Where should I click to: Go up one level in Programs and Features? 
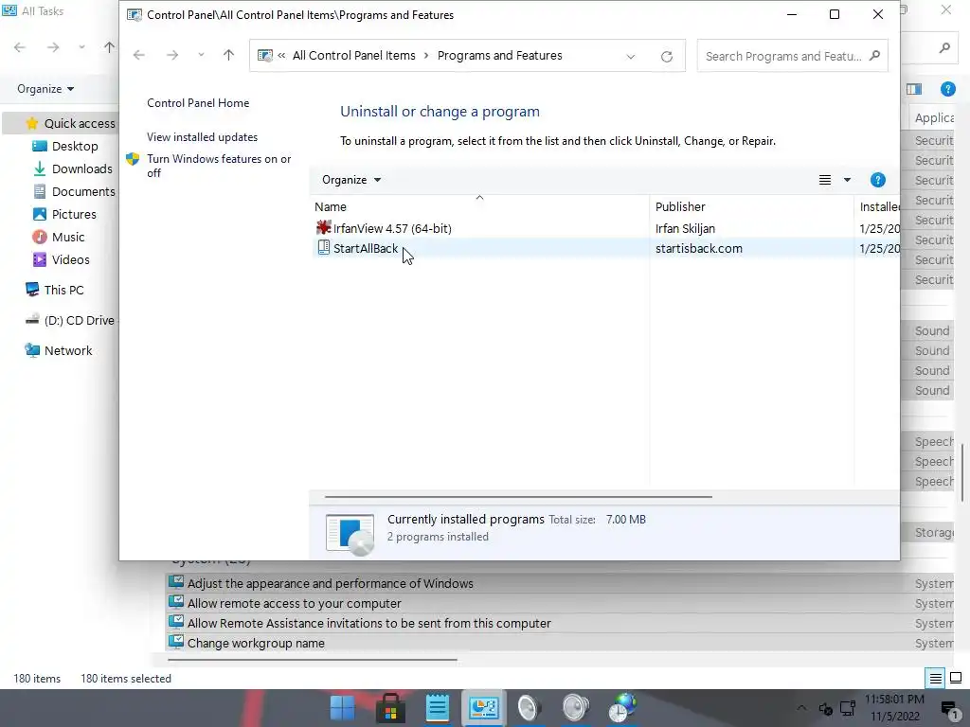point(228,55)
